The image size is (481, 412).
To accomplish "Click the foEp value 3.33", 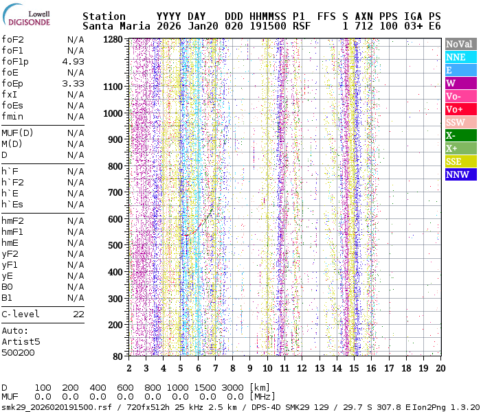I will 73,83.
